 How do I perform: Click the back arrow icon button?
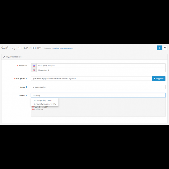click(165, 48)
